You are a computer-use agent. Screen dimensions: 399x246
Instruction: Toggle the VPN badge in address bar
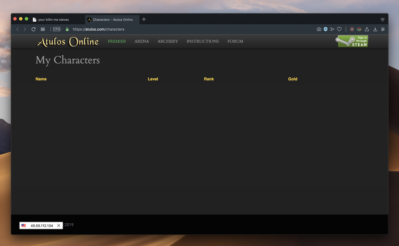pyautogui.click(x=57, y=29)
